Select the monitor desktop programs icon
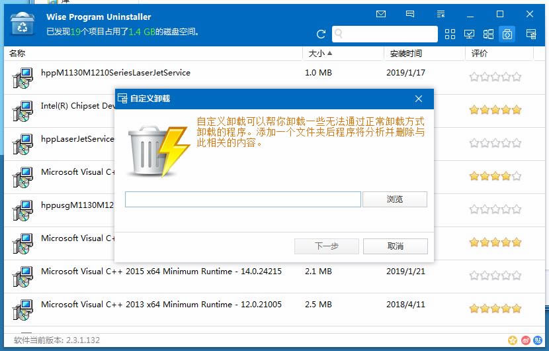This screenshot has height=351, width=549. [x=469, y=34]
